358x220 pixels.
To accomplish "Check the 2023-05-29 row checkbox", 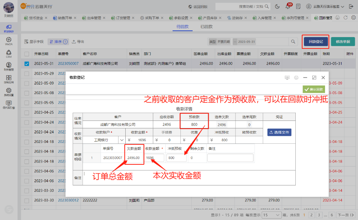I will 27,73.
